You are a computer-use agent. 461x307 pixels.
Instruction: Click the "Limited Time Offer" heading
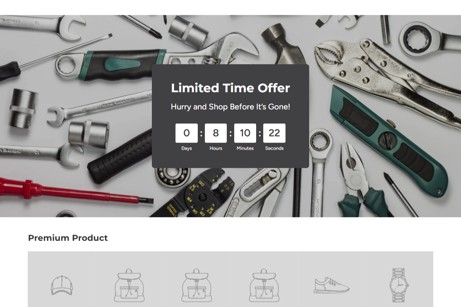click(231, 88)
